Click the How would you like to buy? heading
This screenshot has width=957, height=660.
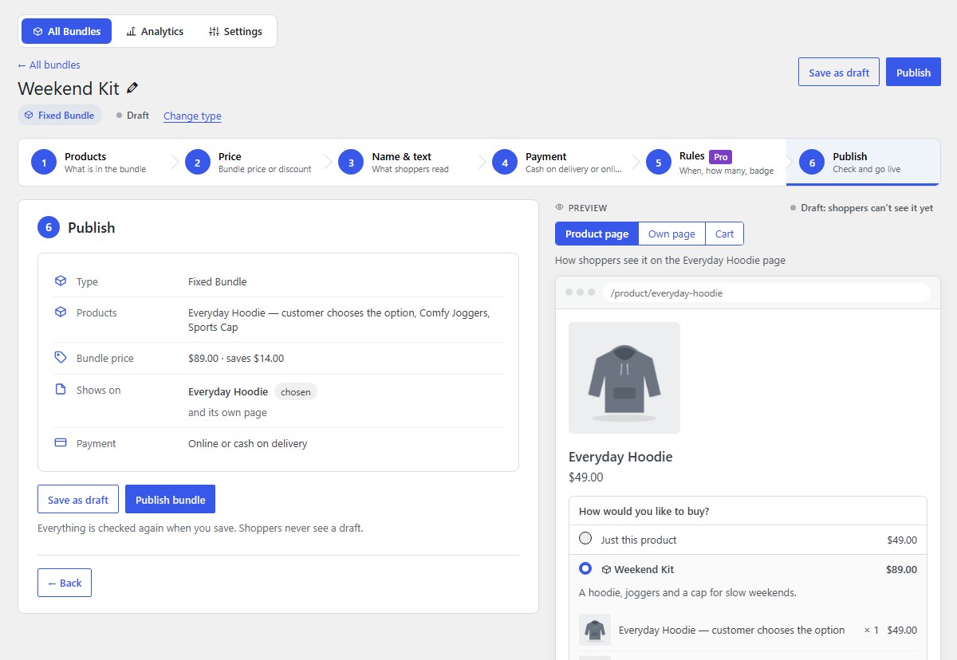644,511
